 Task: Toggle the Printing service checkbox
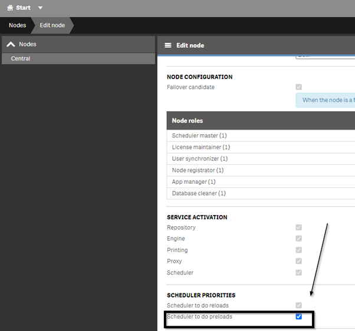coord(298,250)
